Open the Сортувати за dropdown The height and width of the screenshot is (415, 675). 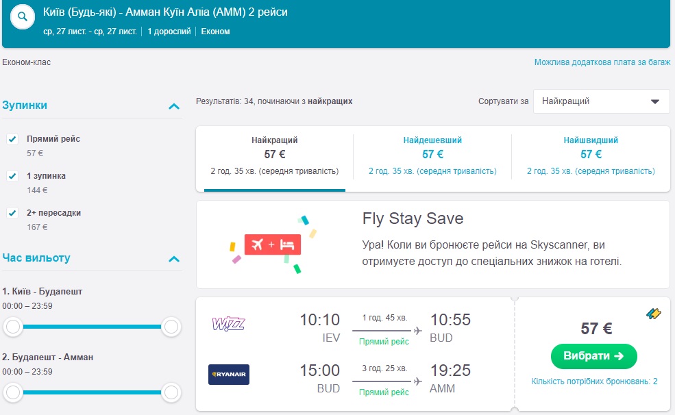(x=601, y=101)
